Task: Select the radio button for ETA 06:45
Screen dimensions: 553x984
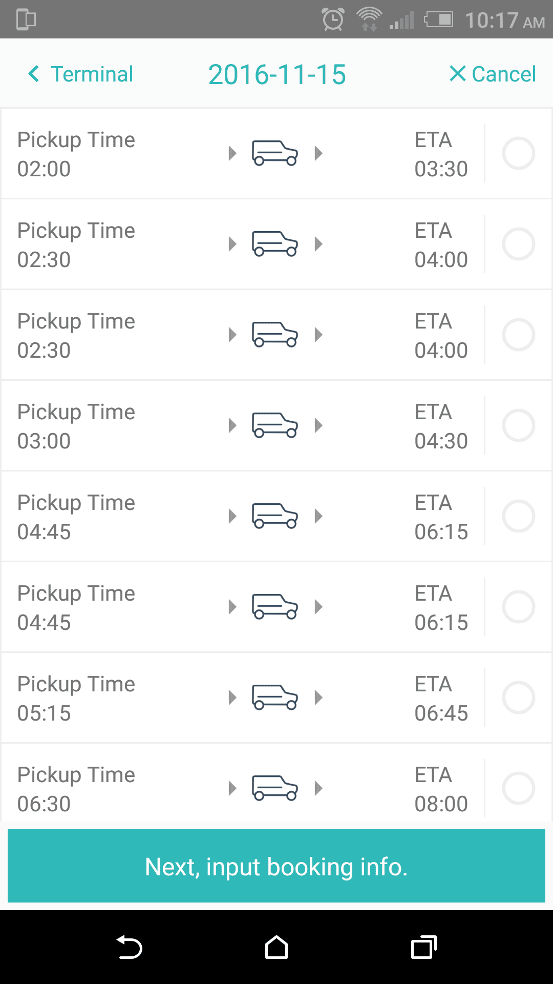Action: click(x=518, y=698)
